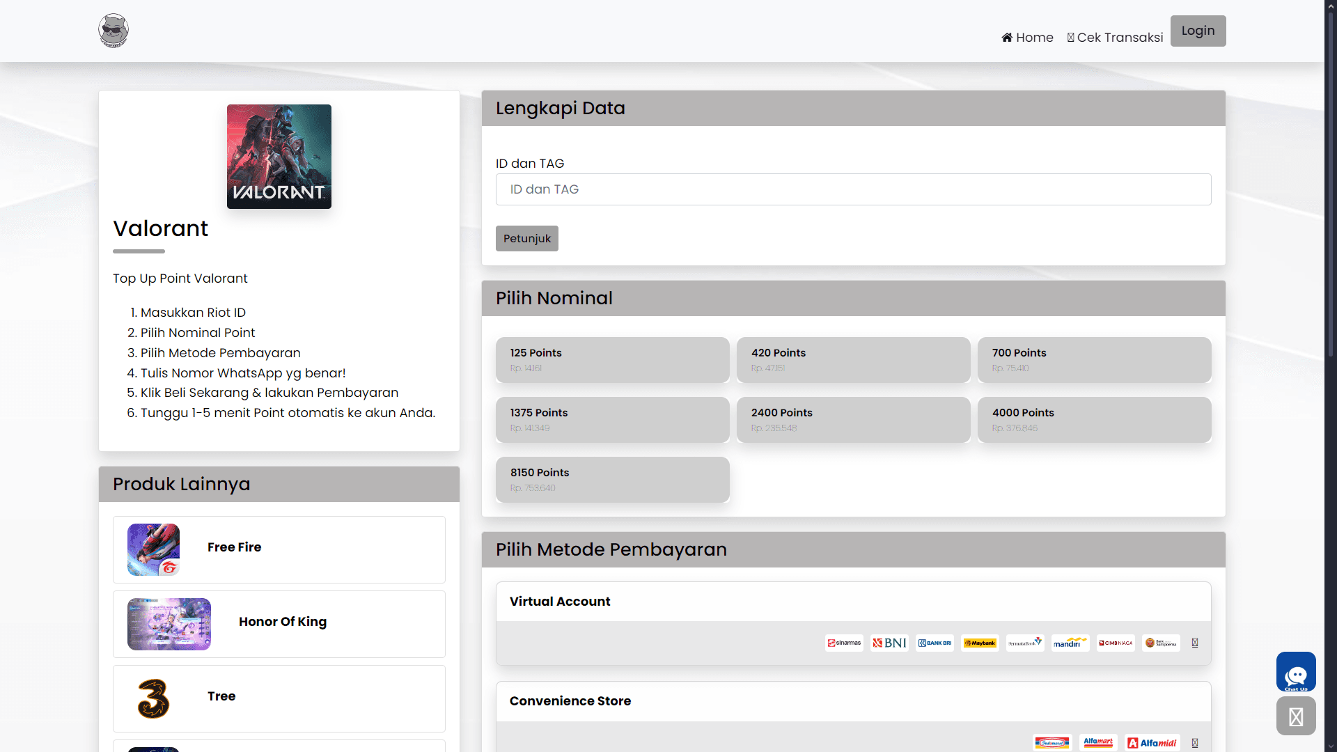Click the site mascot logo
The height and width of the screenshot is (752, 1337).
coord(114,31)
